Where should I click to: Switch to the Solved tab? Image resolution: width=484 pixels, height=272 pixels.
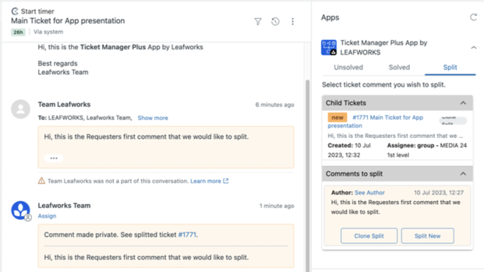pyautogui.click(x=399, y=67)
